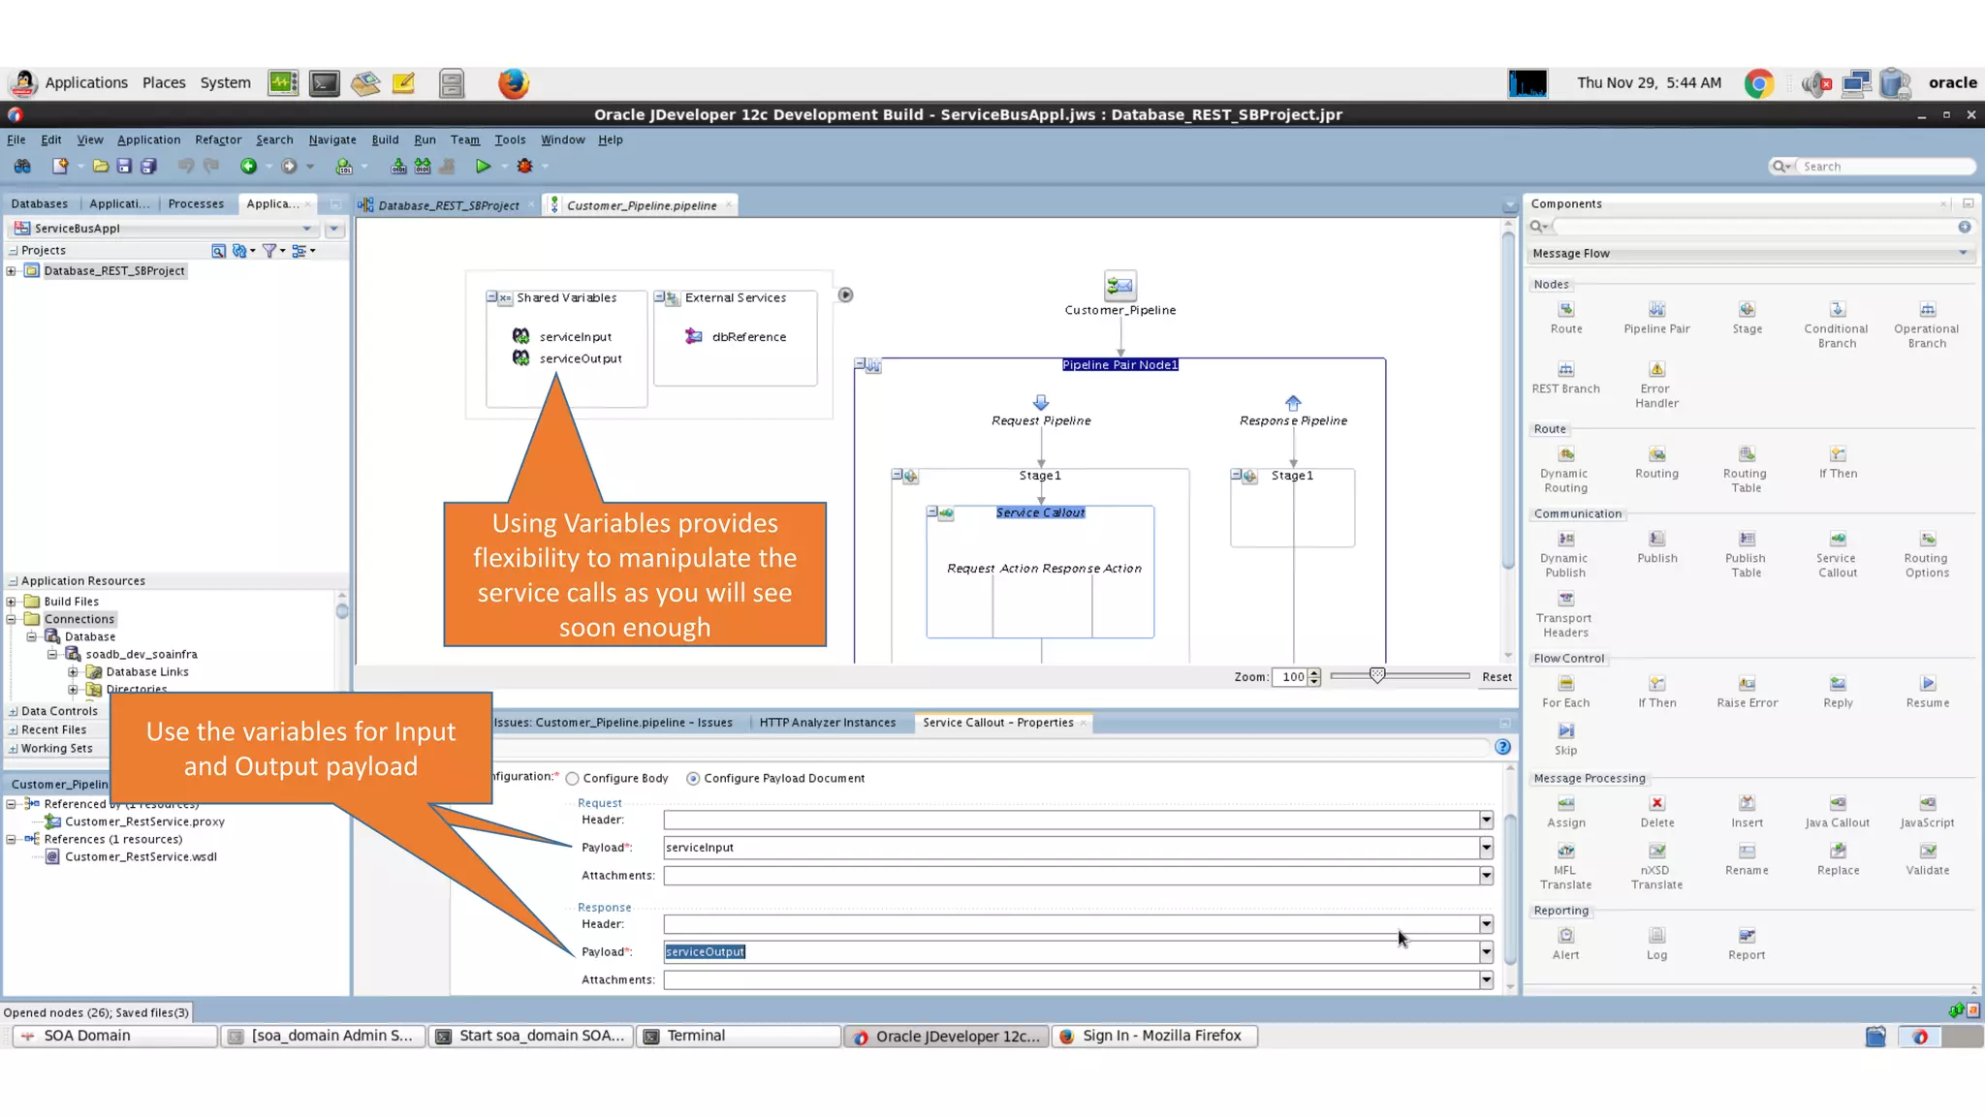Select the Transport Headers component
Image resolution: width=1985 pixels, height=1116 pixels.
tap(1565, 614)
